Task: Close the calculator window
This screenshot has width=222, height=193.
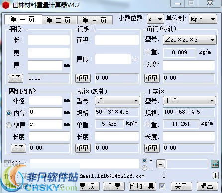Action: pyautogui.click(x=210, y=3)
